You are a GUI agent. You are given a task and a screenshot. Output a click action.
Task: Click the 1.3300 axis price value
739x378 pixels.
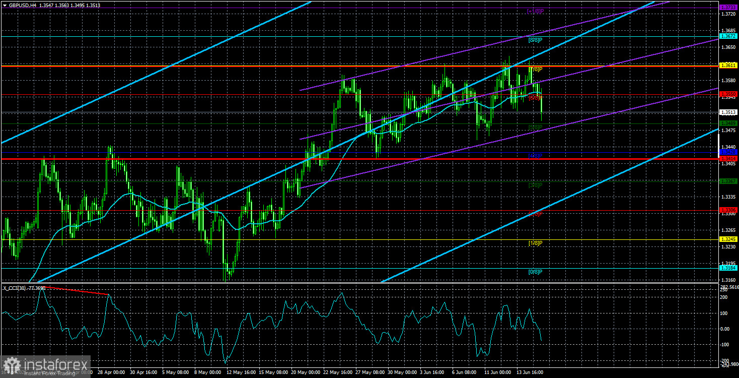click(728, 214)
